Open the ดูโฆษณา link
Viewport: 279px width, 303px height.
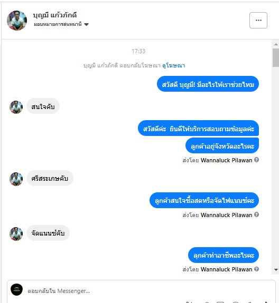(174, 65)
